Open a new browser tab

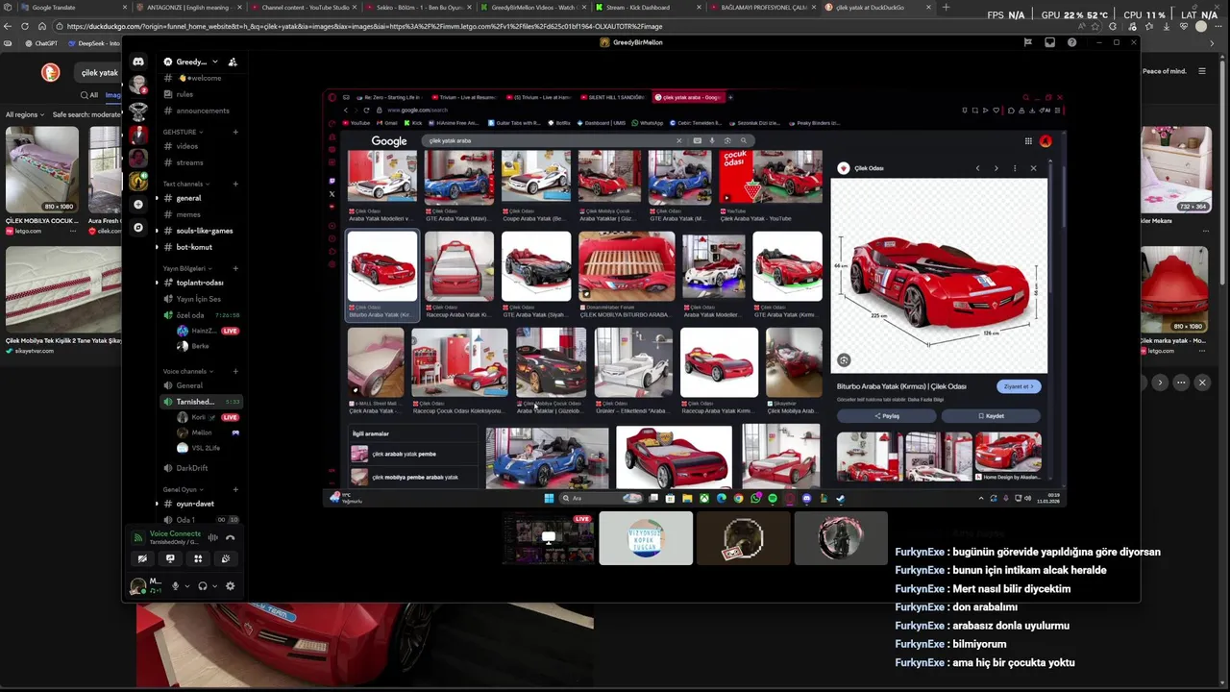point(946,7)
